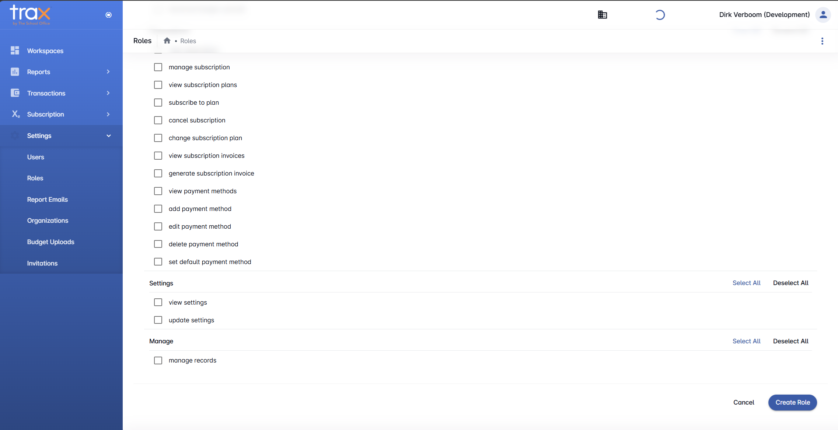The image size is (838, 430).
Task: Expand the Transactions menu chevron
Action: (108, 93)
